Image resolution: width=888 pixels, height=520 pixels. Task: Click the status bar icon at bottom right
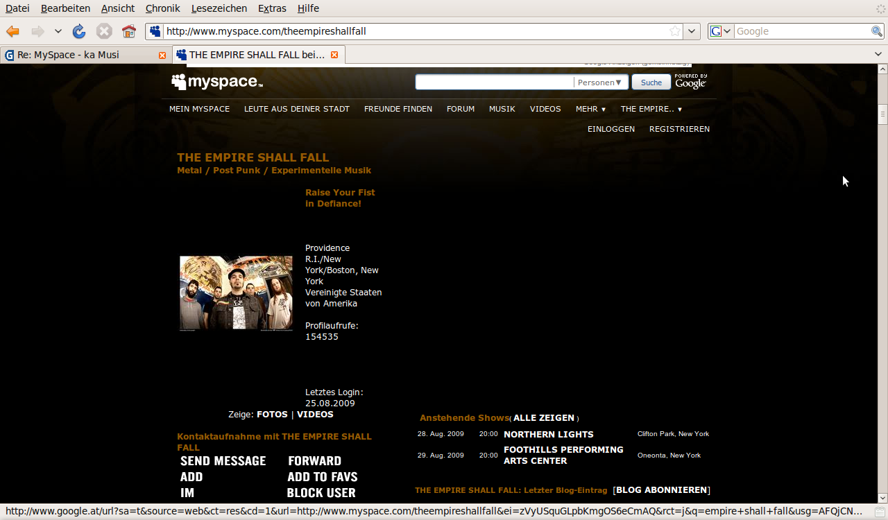pos(880,511)
